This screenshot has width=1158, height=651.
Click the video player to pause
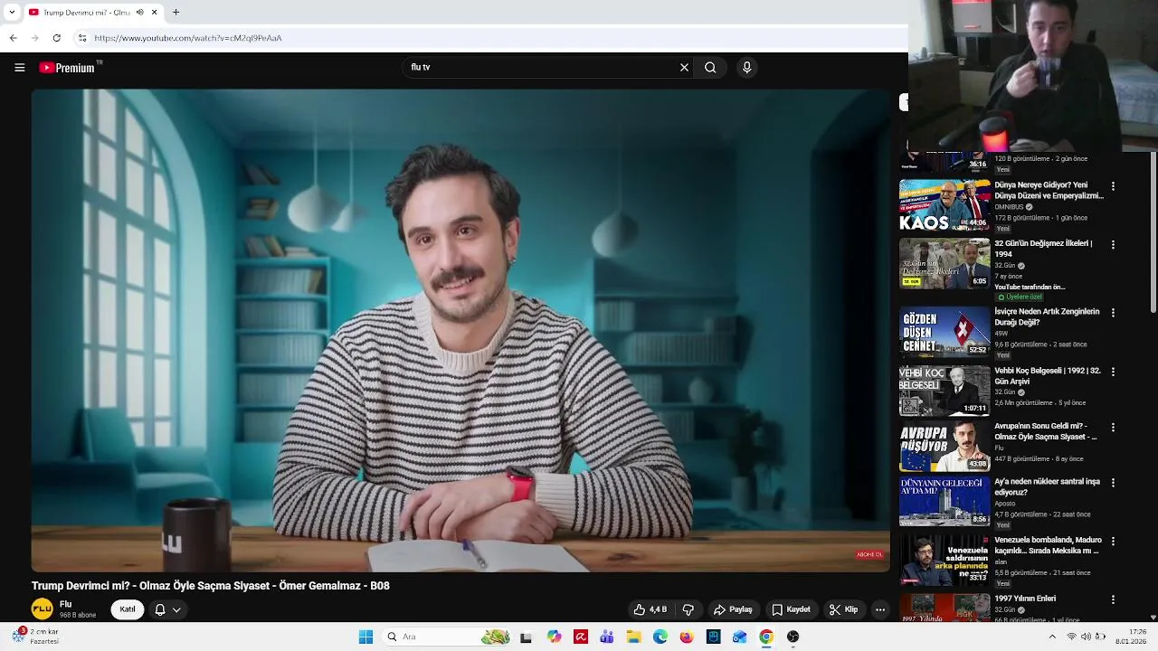(460, 330)
